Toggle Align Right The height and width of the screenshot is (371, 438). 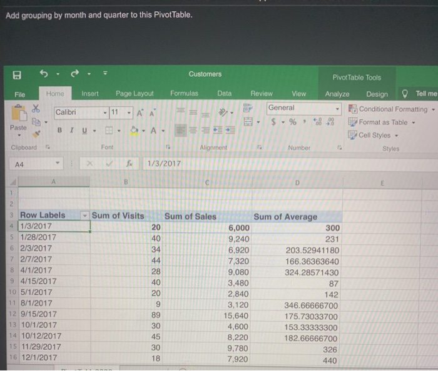click(x=206, y=130)
